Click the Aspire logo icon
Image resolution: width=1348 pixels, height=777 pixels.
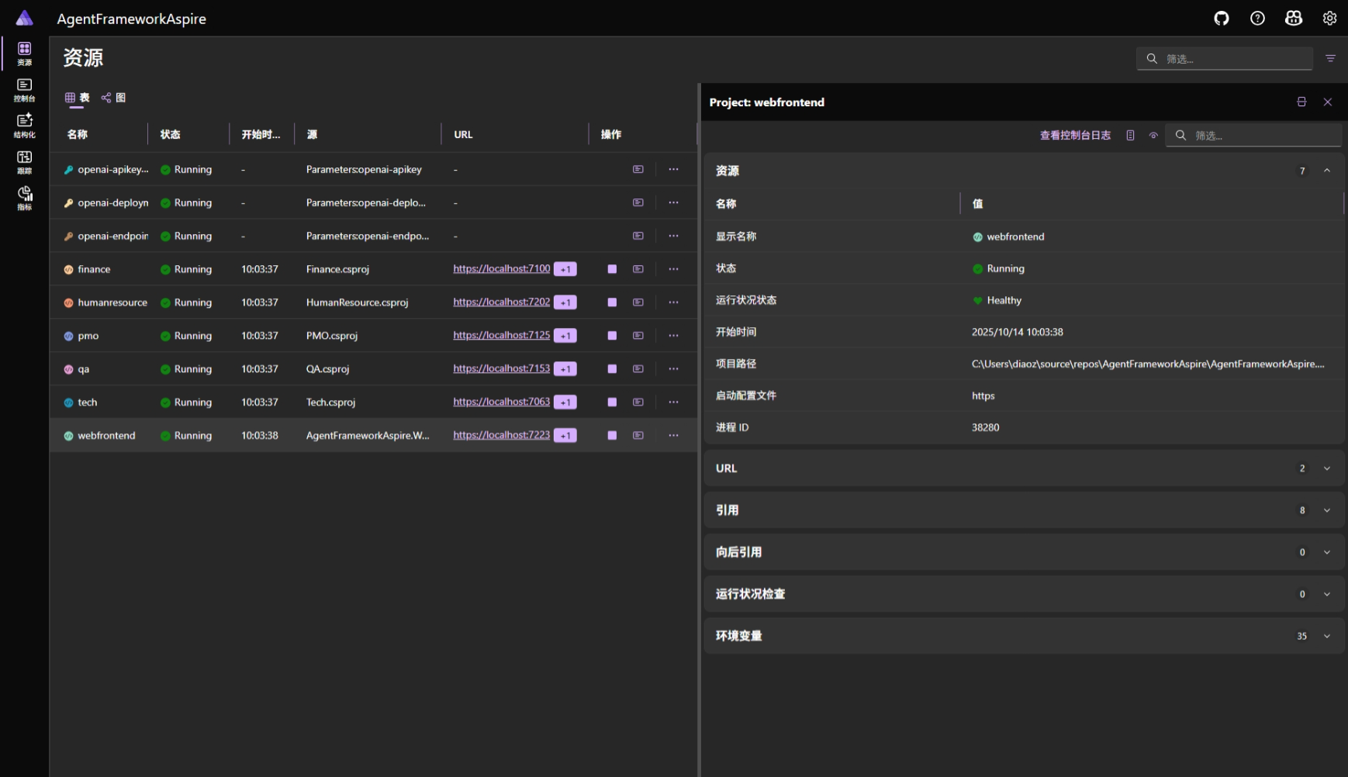click(25, 18)
